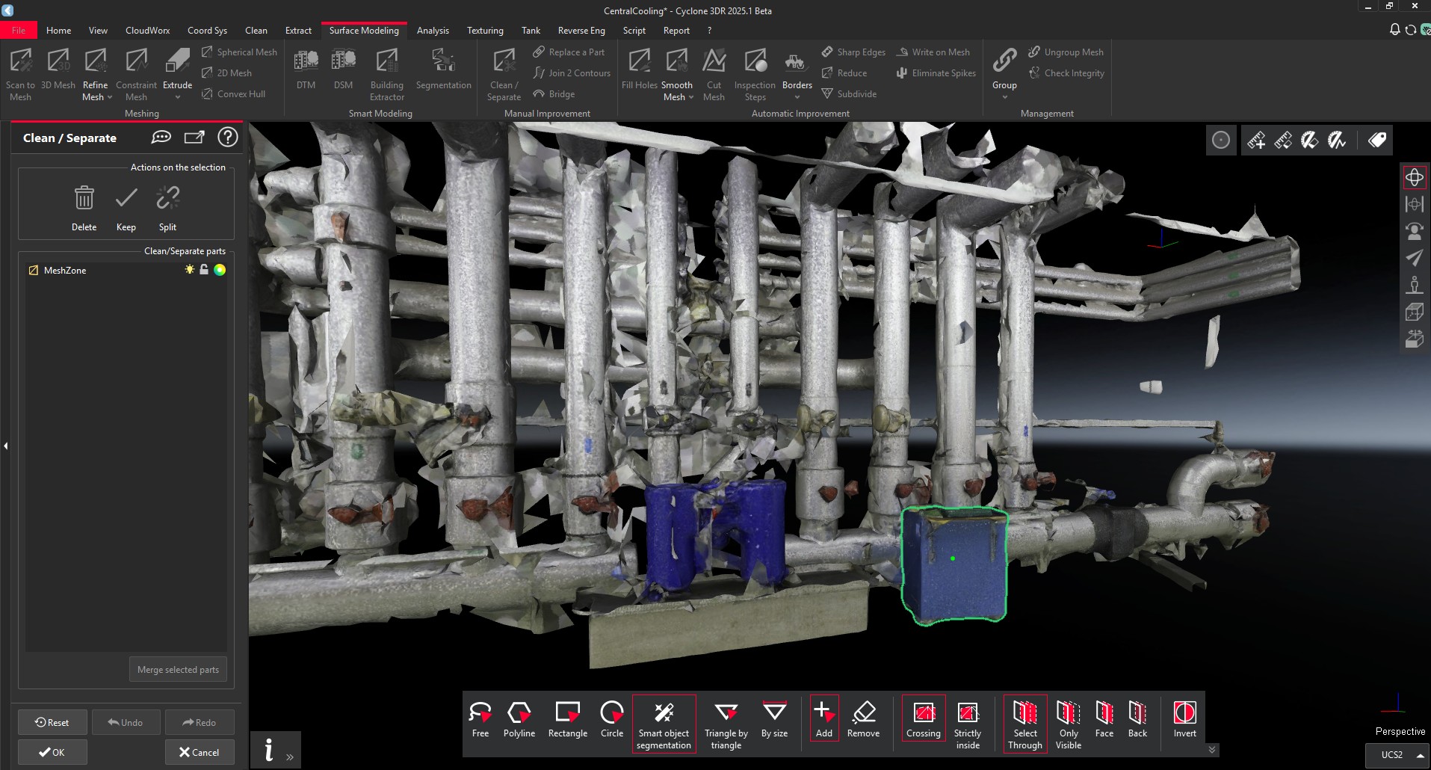Select the Free selection tool
This screenshot has height=770, width=1431.
coord(480,719)
